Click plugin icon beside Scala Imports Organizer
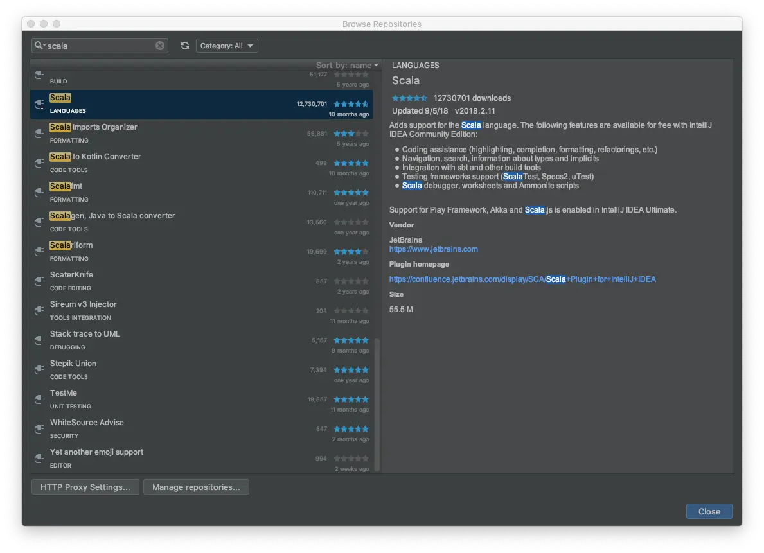 39,133
